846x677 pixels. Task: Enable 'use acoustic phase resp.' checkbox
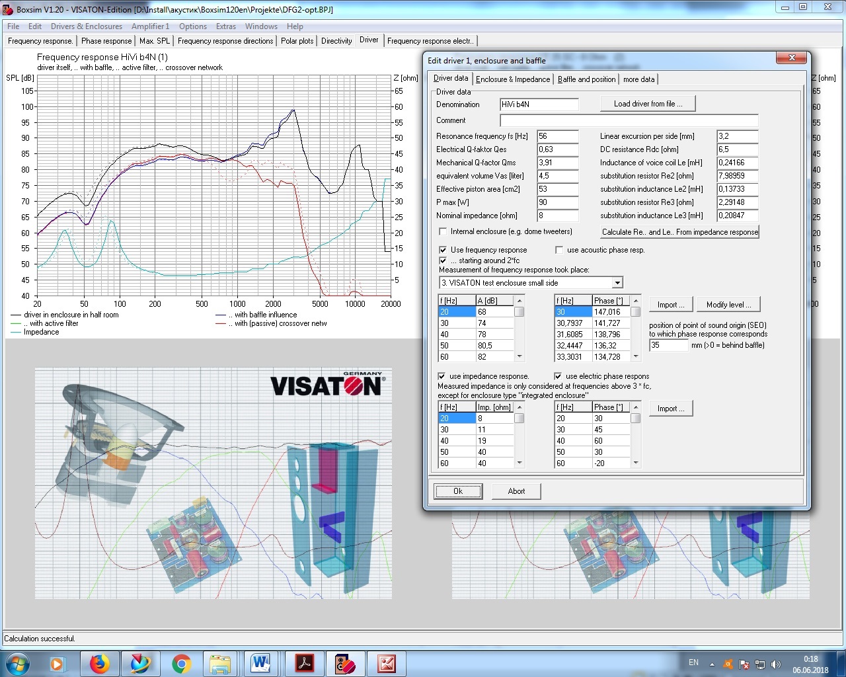(559, 250)
